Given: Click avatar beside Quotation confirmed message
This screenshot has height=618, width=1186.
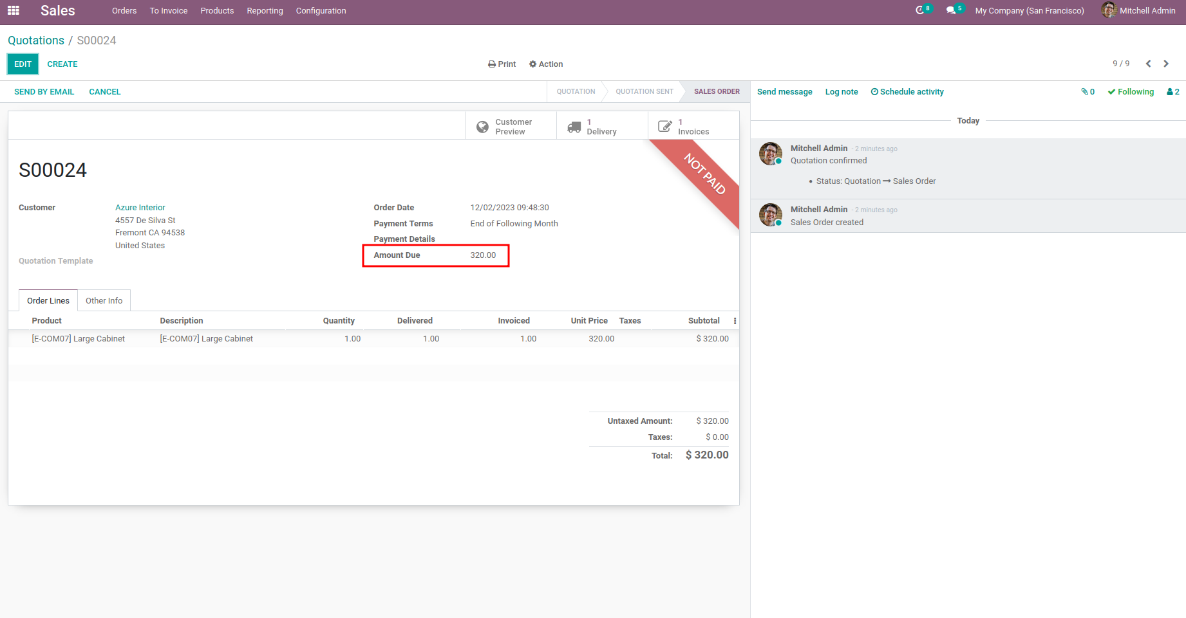Looking at the screenshot, I should [x=771, y=154].
